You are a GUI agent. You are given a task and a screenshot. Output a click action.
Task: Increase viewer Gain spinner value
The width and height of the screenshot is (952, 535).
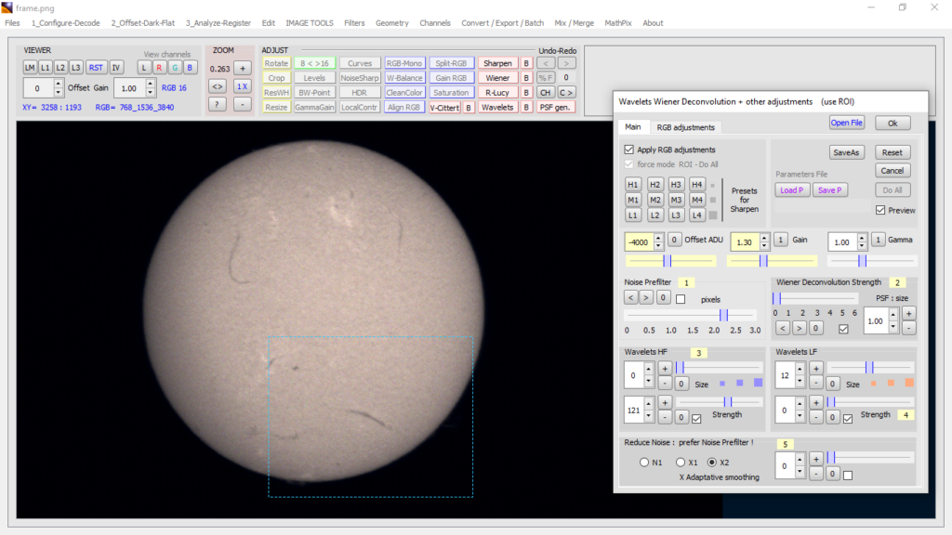click(150, 84)
